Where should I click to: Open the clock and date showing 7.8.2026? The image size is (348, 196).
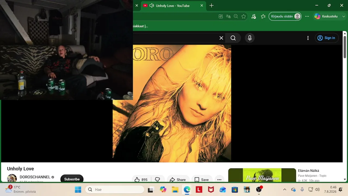coord(330,189)
